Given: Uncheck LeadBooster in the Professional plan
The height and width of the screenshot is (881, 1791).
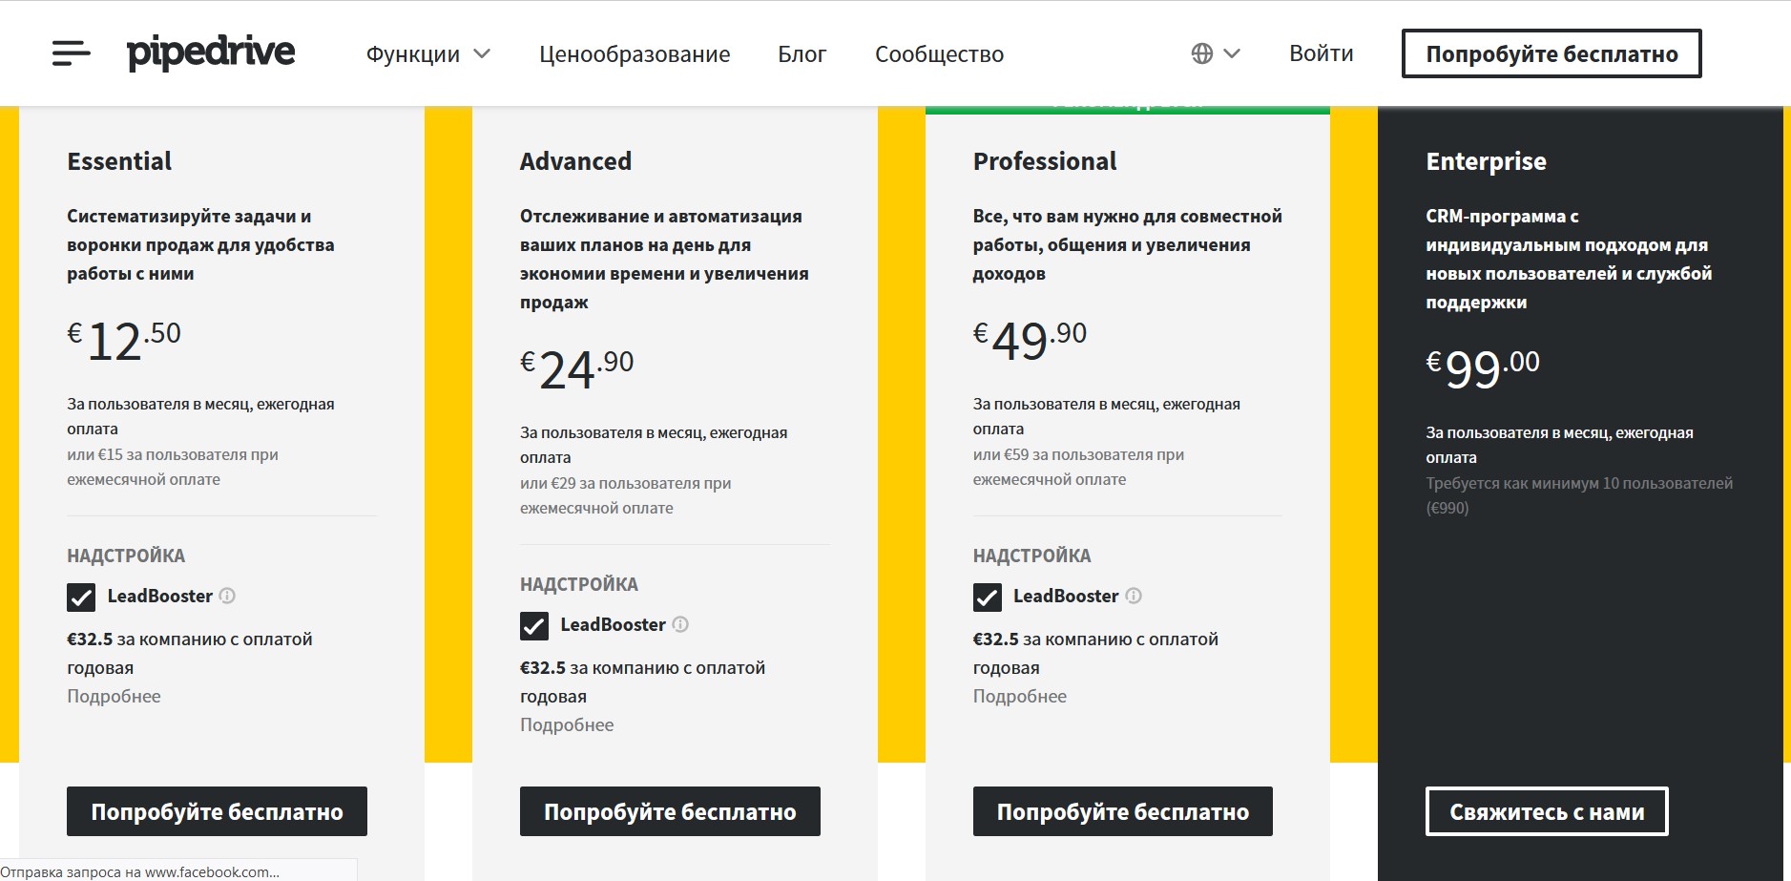Looking at the screenshot, I should 988,598.
